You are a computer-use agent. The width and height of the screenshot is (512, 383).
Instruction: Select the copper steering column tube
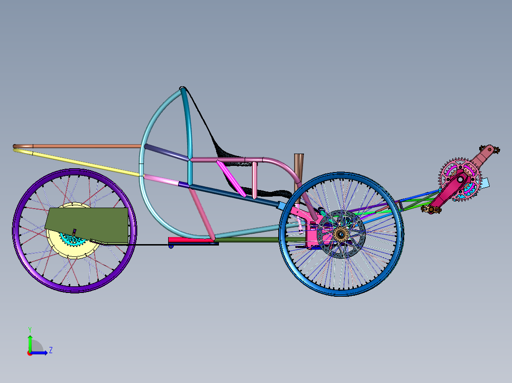[299, 170]
